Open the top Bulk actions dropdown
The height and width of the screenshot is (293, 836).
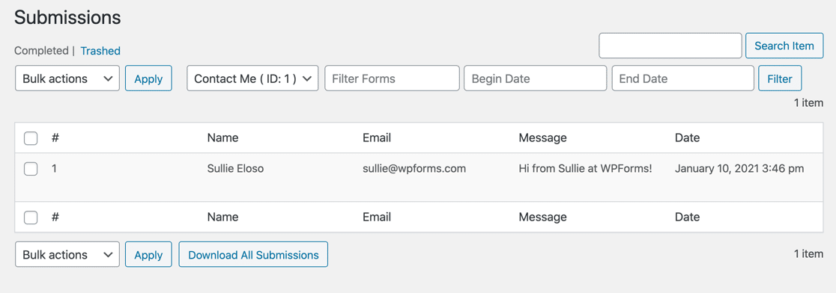[67, 78]
